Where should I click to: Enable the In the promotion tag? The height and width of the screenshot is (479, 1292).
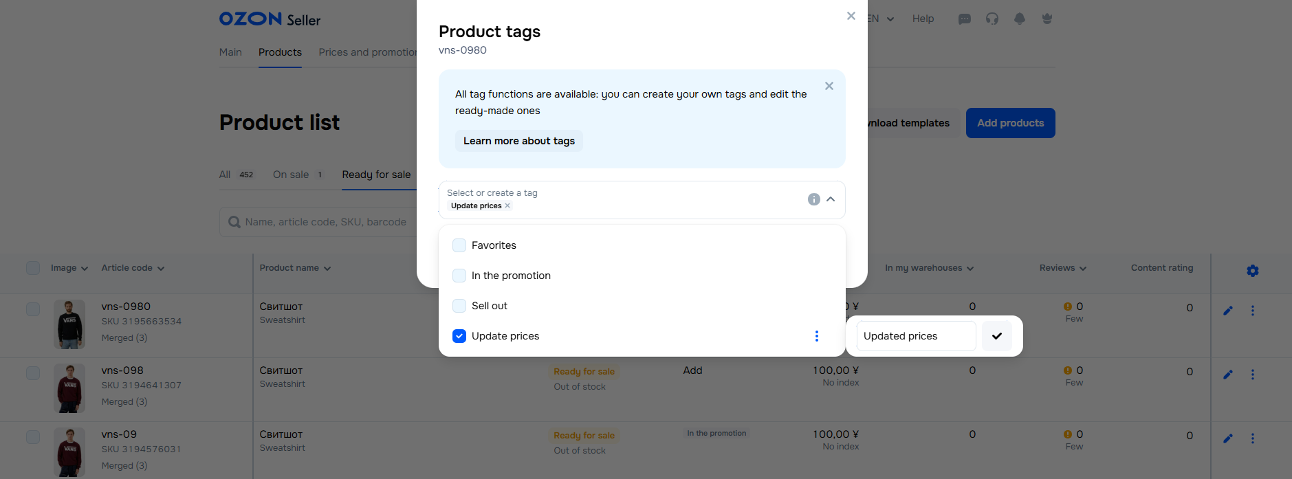coord(459,276)
